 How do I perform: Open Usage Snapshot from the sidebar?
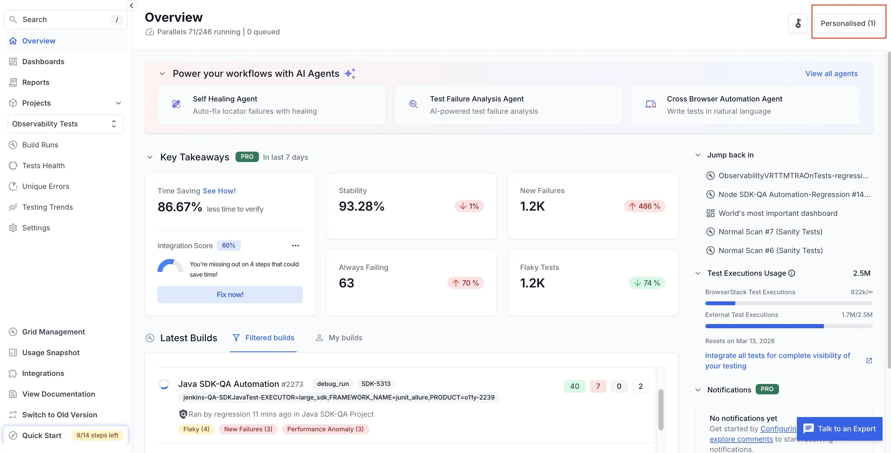tap(51, 353)
